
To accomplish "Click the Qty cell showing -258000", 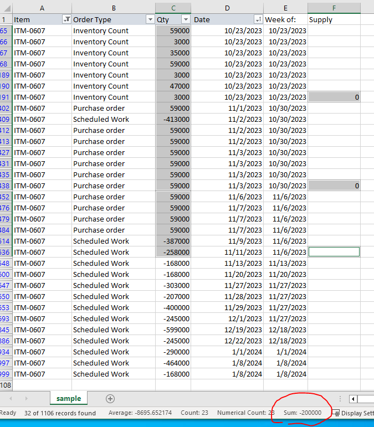I will pyautogui.click(x=173, y=252).
